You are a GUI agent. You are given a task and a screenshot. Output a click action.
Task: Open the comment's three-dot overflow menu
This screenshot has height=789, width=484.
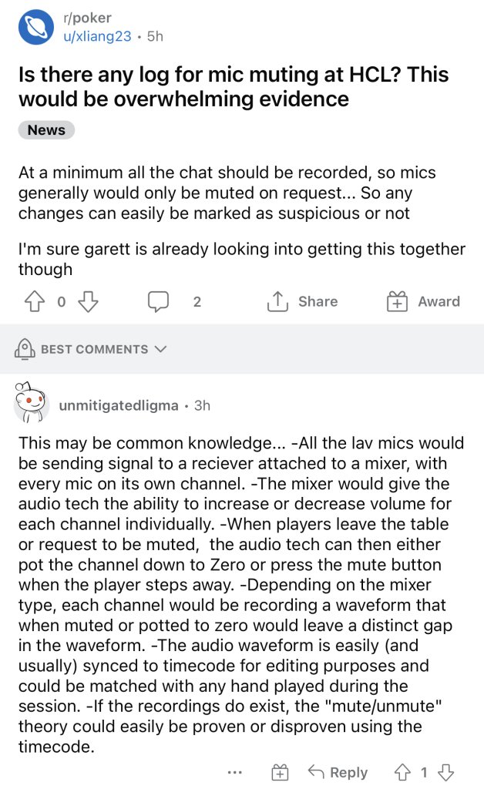click(235, 772)
